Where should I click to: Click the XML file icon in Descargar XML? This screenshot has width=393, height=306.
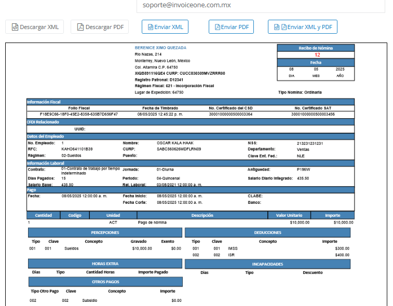[x=15, y=27]
